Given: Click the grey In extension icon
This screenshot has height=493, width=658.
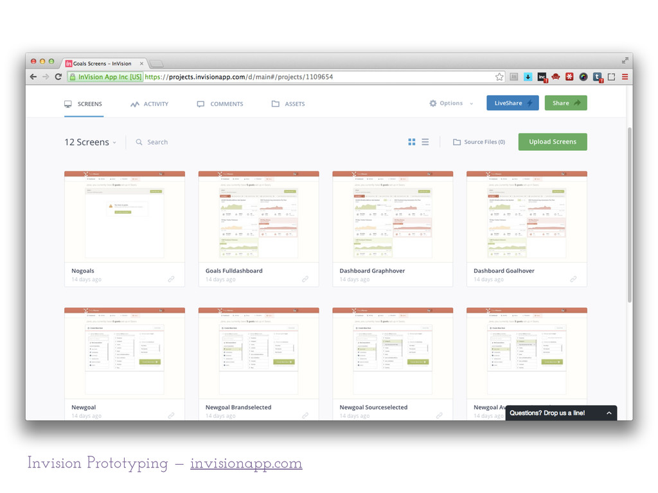Looking at the screenshot, I should (x=513, y=77).
